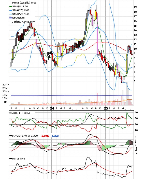Click the -1 label on MACD axis
Viewport: 144px width, 179px height.
pos(136,148)
